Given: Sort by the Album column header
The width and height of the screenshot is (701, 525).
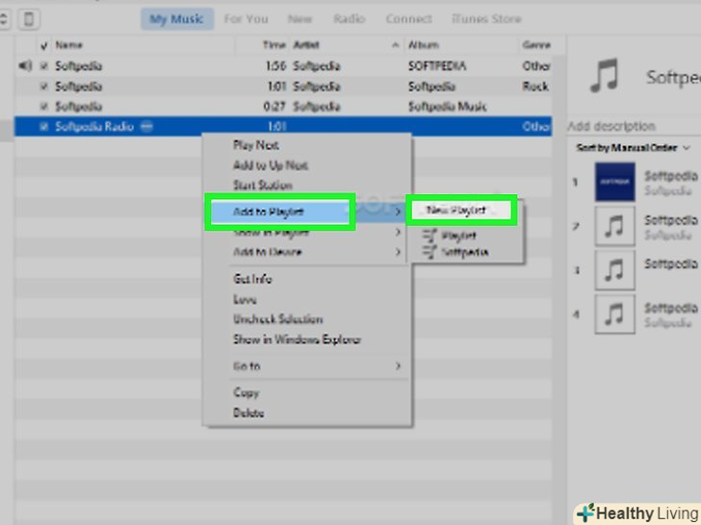Looking at the screenshot, I should [424, 45].
